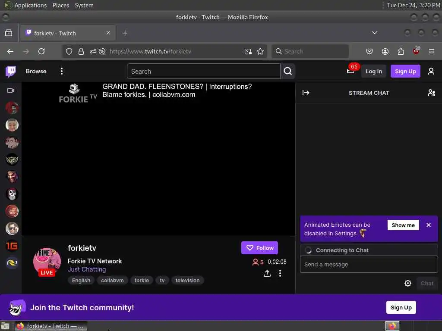This screenshot has height=331, width=442.
Task: Click the Log In button
Action: click(x=373, y=71)
